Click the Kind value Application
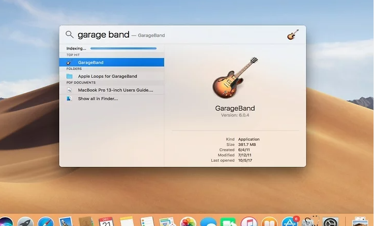 (x=249, y=140)
